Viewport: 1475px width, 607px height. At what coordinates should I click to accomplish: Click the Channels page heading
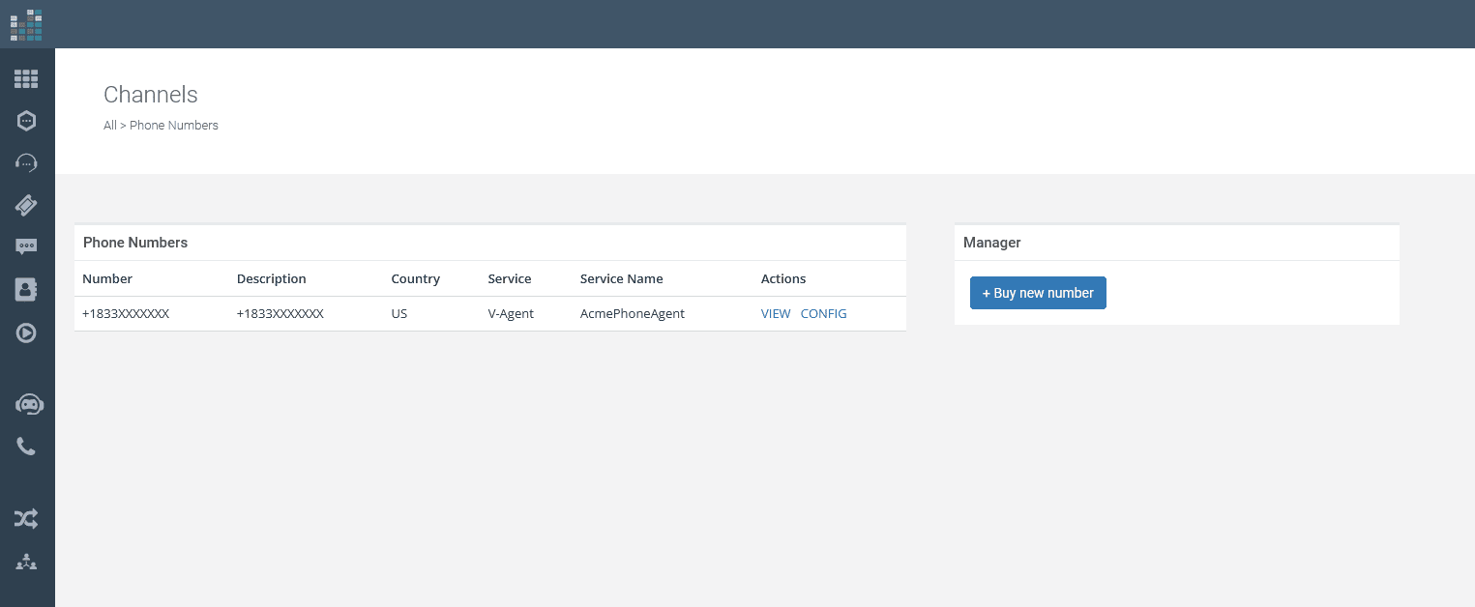coord(151,95)
